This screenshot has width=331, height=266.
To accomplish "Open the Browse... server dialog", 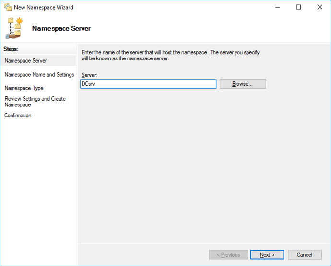I will pyautogui.click(x=243, y=84).
